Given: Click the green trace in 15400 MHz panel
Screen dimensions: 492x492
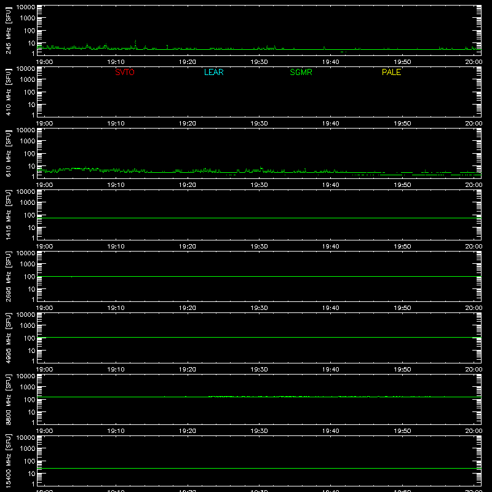Looking at the screenshot, I should coord(259,468).
